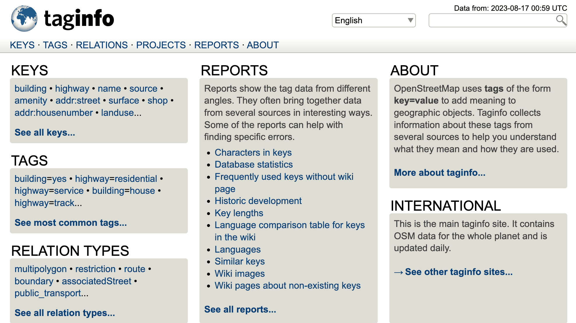Open the highway key link
Image resolution: width=576 pixels, height=323 pixels.
[x=72, y=88]
